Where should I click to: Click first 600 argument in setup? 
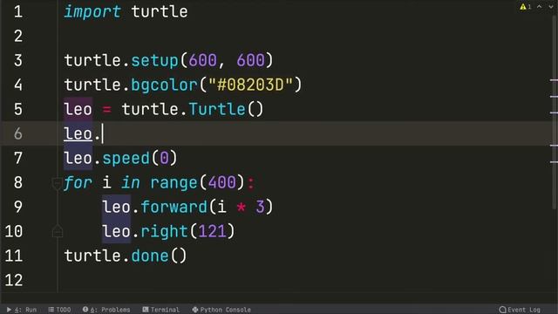(203, 60)
